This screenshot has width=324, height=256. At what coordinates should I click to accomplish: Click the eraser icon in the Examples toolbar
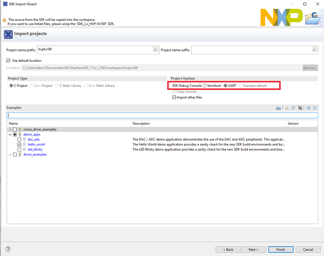(x=287, y=108)
